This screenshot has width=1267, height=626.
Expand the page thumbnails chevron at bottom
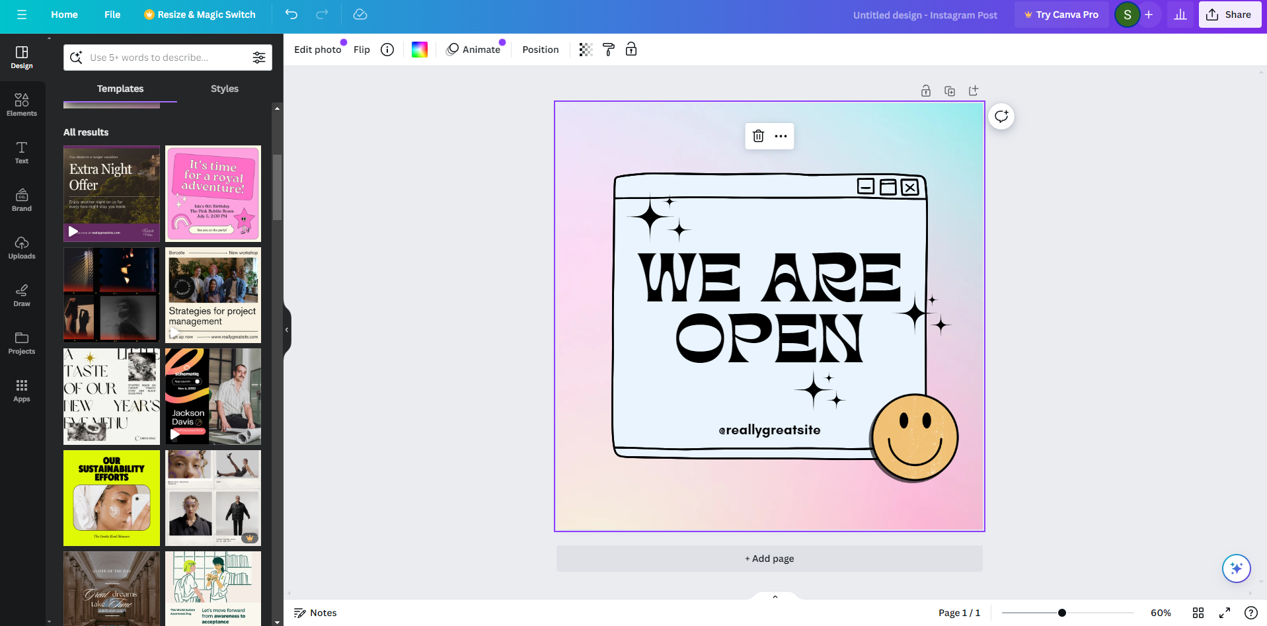(775, 597)
